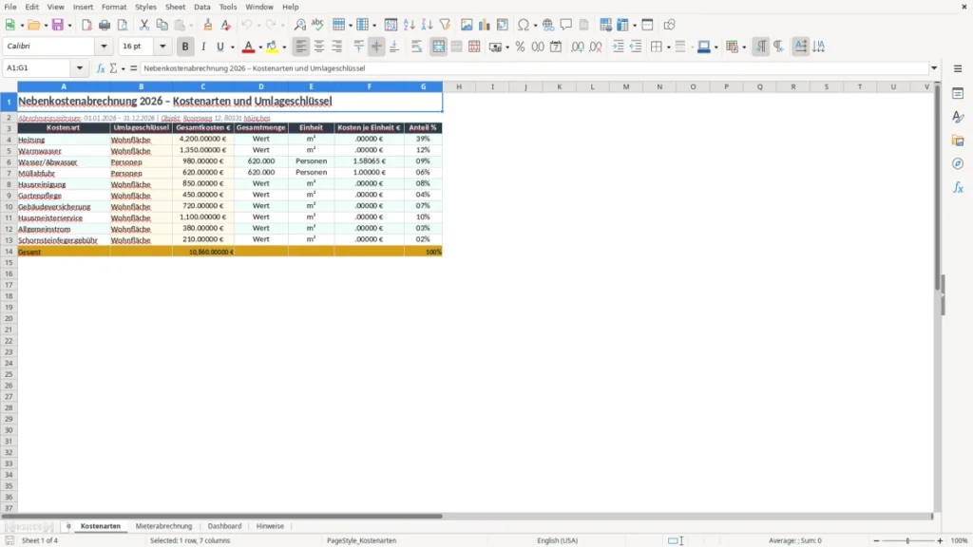The image size is (973, 547).
Task: Click the Font Color red A
Action: pyautogui.click(x=248, y=47)
